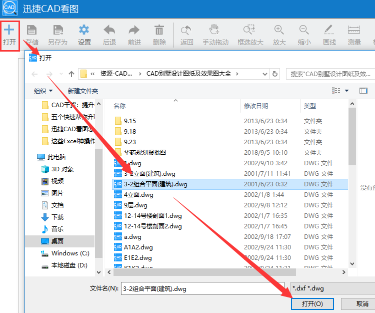Click the 放大 zoom in magnifier
Image resolution: width=375 pixels, height=313 pixels.
(279, 30)
